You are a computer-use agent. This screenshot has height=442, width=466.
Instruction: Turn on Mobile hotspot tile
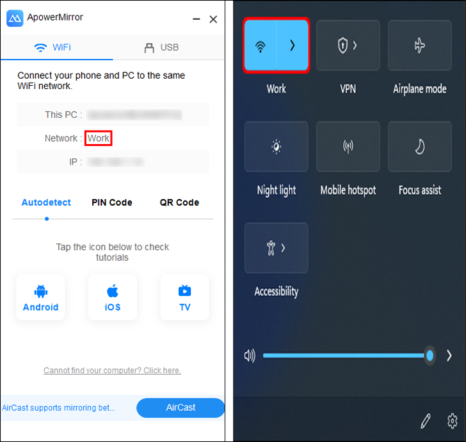coord(348,147)
